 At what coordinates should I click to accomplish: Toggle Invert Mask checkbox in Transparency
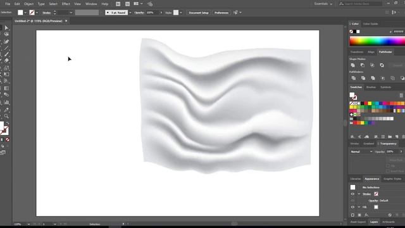pos(388,171)
